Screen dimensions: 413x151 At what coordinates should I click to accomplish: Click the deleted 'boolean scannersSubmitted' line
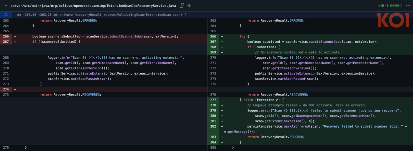pos(105,36)
